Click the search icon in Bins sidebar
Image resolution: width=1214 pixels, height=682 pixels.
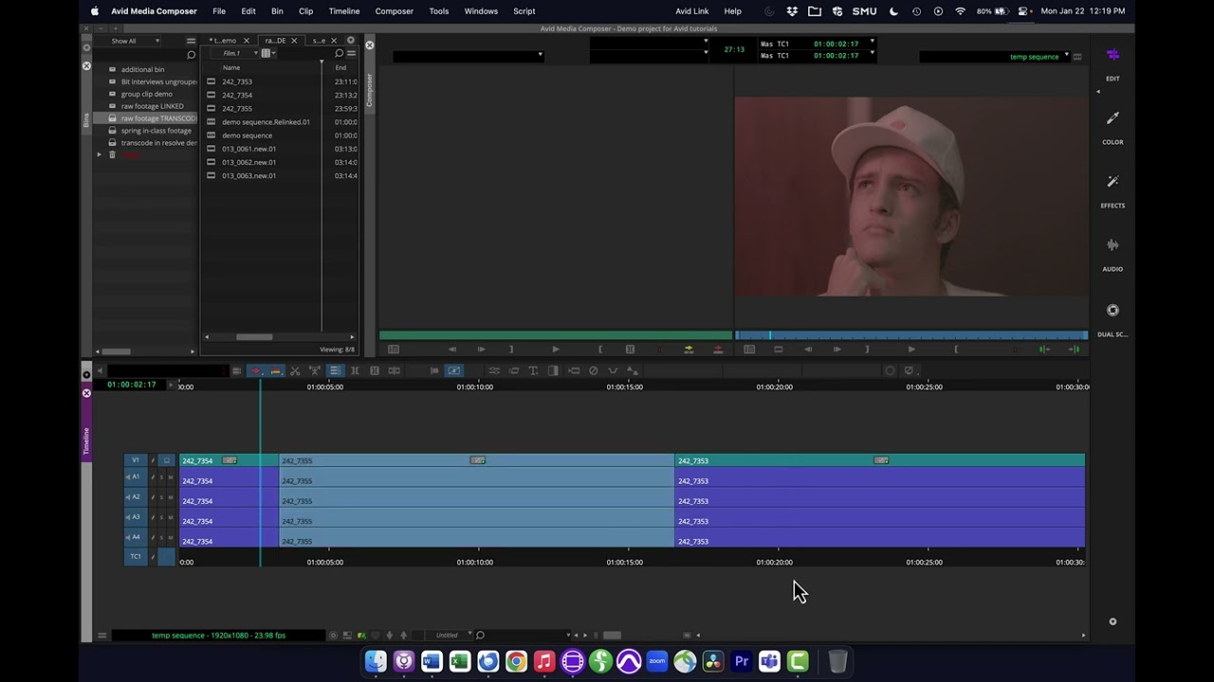pos(191,55)
